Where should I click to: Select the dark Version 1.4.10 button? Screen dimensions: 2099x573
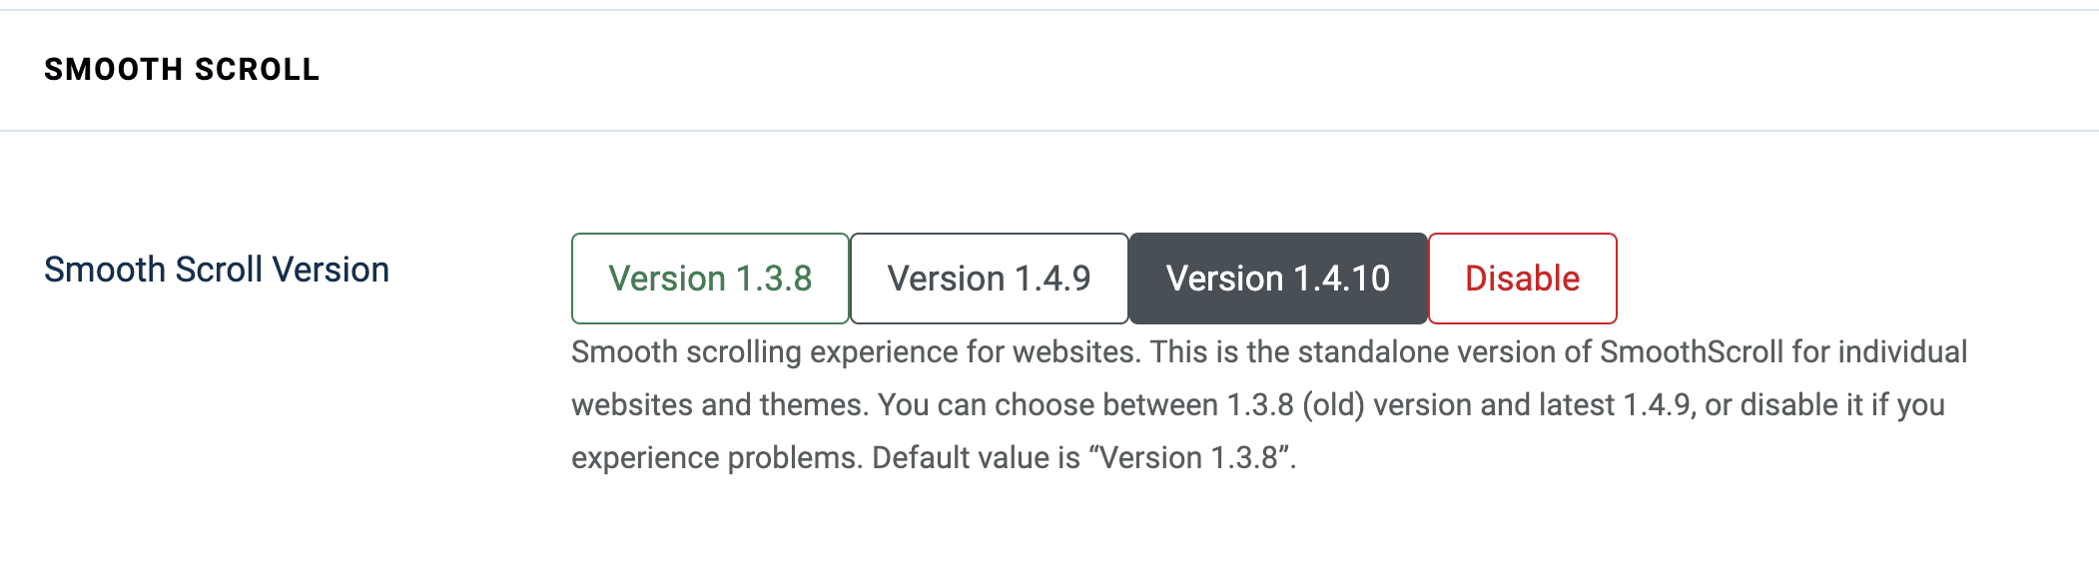pos(1277,279)
